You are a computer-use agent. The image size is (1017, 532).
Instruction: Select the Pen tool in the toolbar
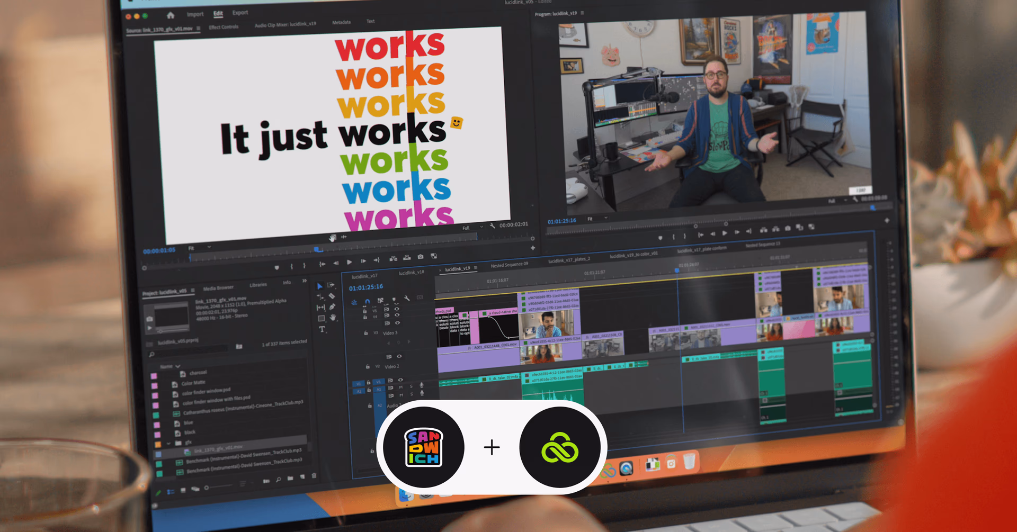tap(332, 306)
